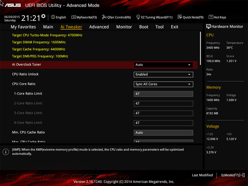This screenshot has height=186, width=248.
Task: Click the 06/20/2015 Saturday date
Action: tap(12, 19)
